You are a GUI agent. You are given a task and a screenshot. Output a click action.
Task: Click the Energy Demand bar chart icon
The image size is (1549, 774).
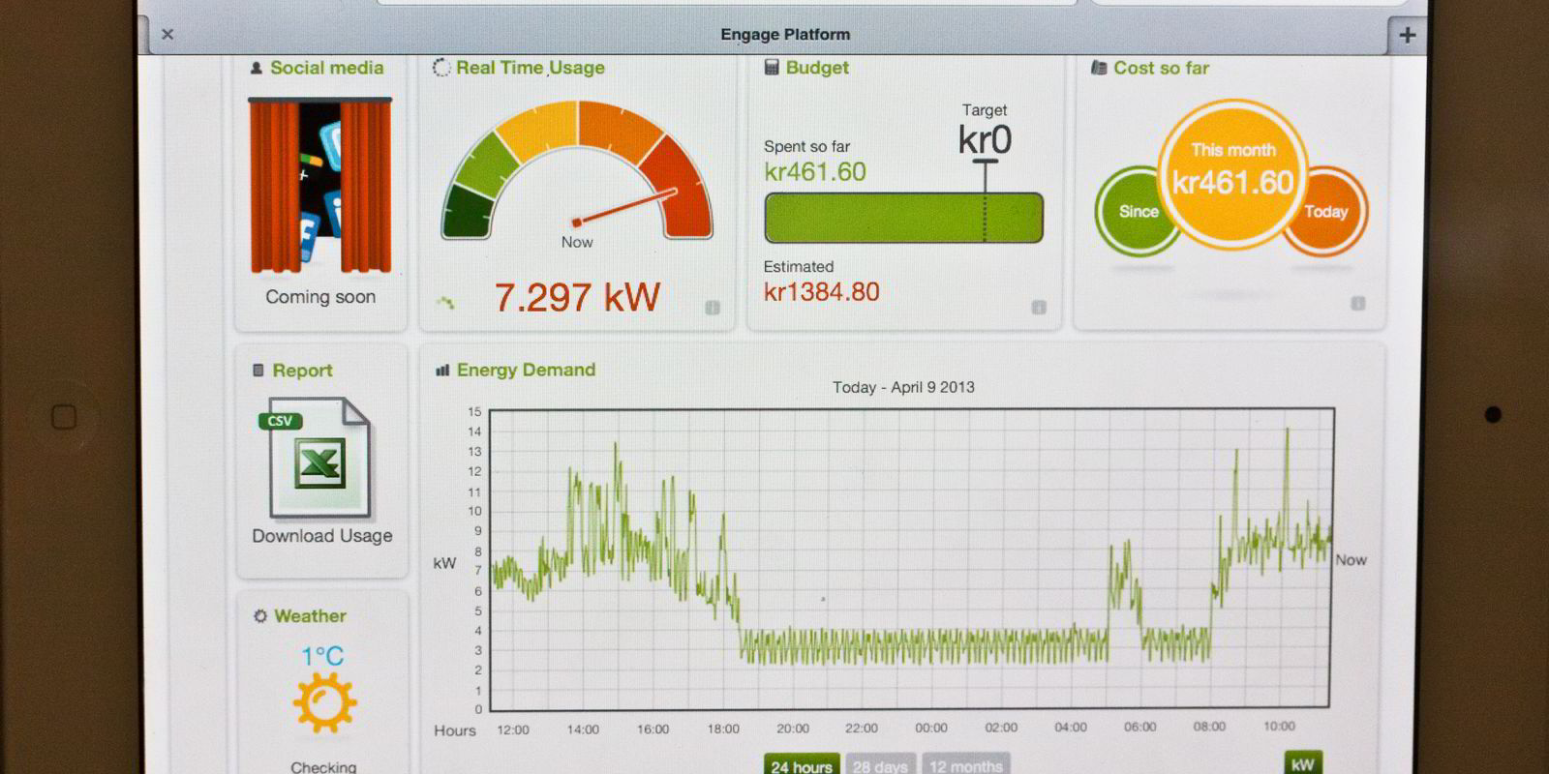coord(442,370)
